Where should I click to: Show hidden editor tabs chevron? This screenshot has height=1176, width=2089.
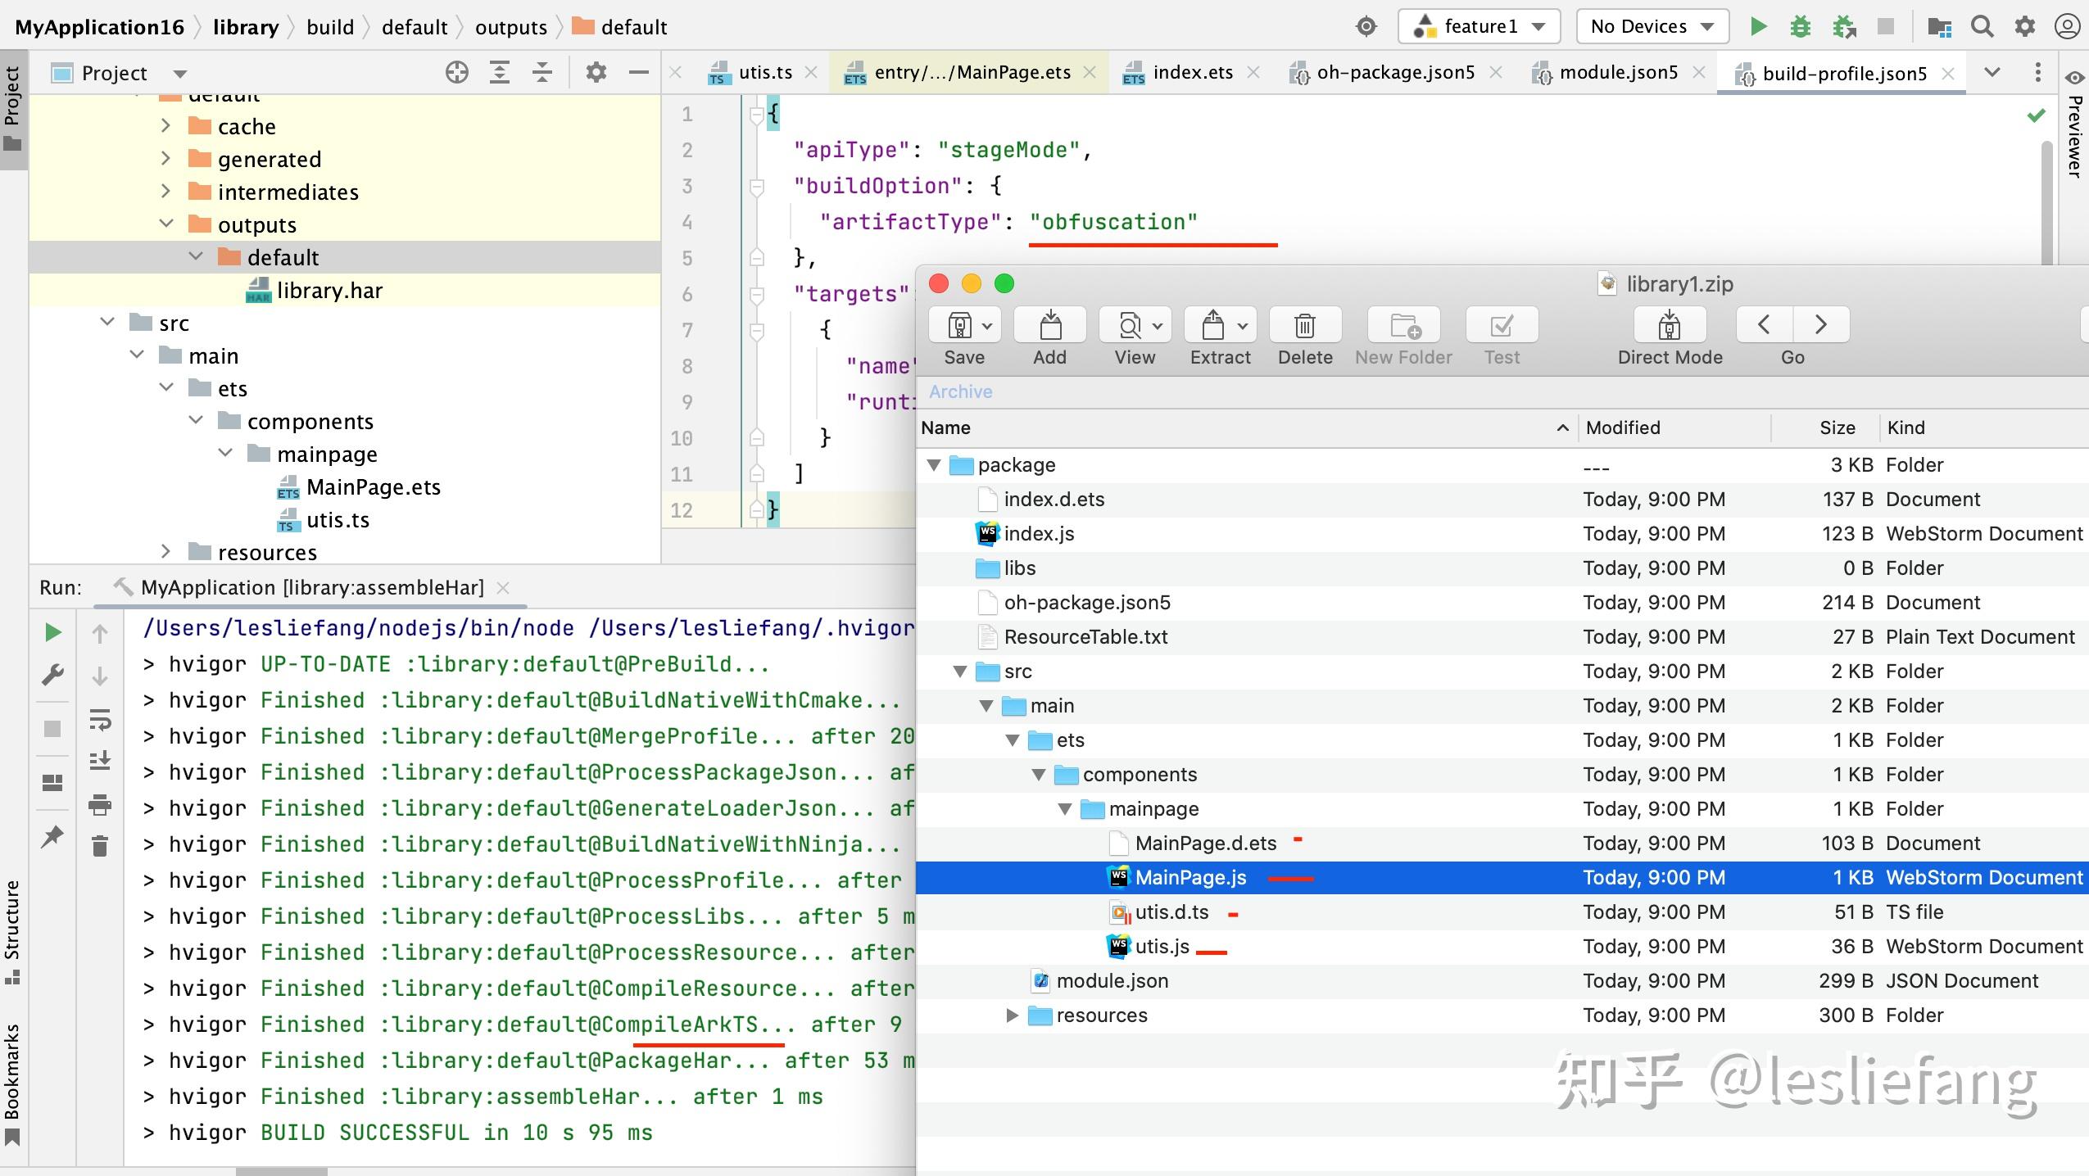click(x=1992, y=73)
